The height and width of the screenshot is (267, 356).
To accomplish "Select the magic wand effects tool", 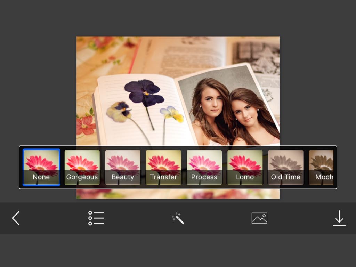I will [x=178, y=218].
